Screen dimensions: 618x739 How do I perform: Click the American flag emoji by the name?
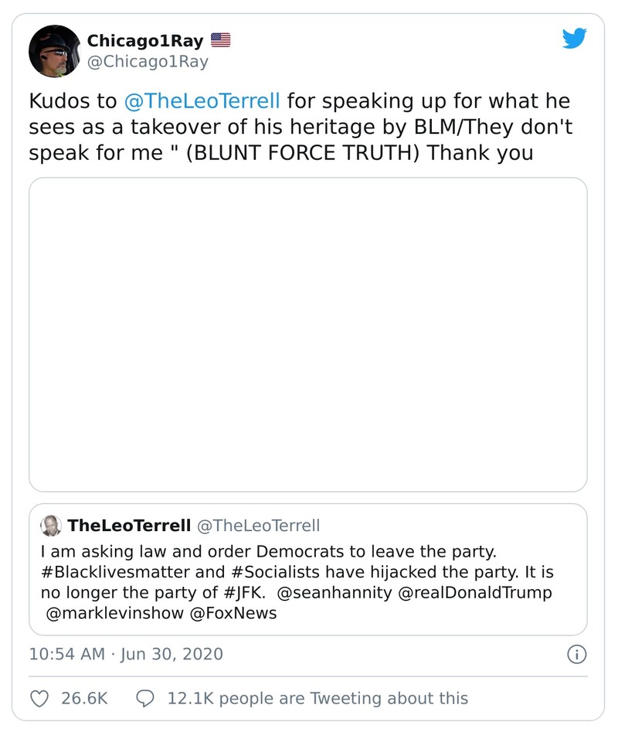[x=220, y=40]
